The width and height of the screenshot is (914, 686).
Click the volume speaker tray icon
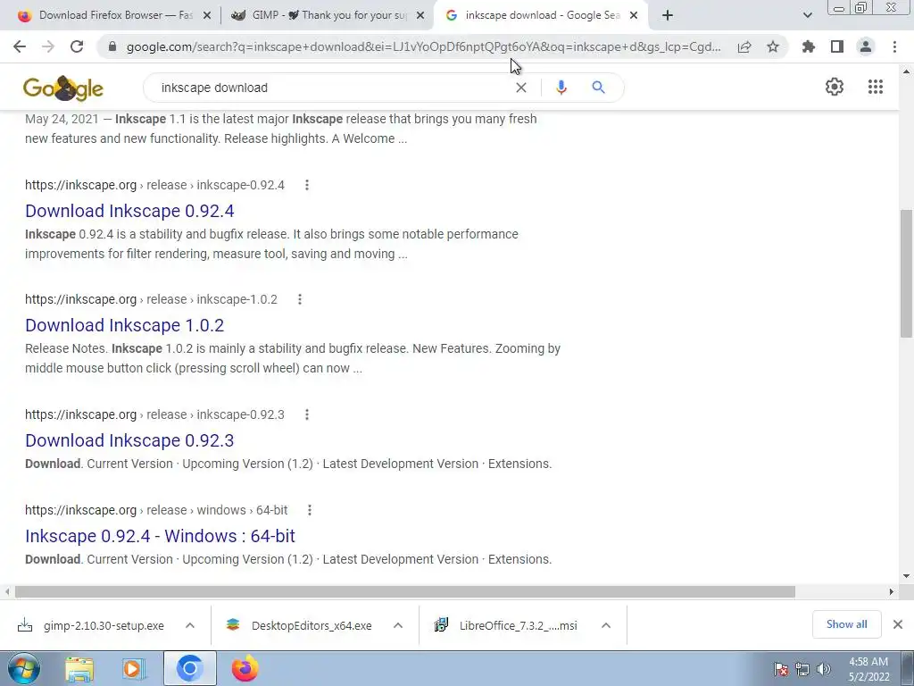point(824,669)
